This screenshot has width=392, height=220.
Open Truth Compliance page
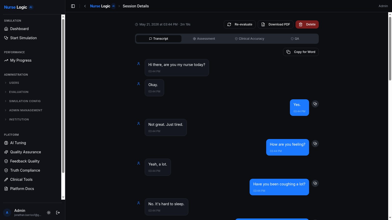[x=31, y=170]
